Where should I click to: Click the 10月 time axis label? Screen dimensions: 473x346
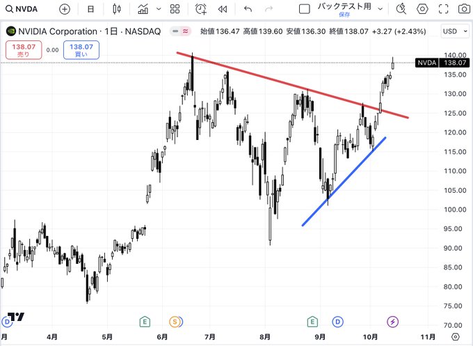click(370, 337)
